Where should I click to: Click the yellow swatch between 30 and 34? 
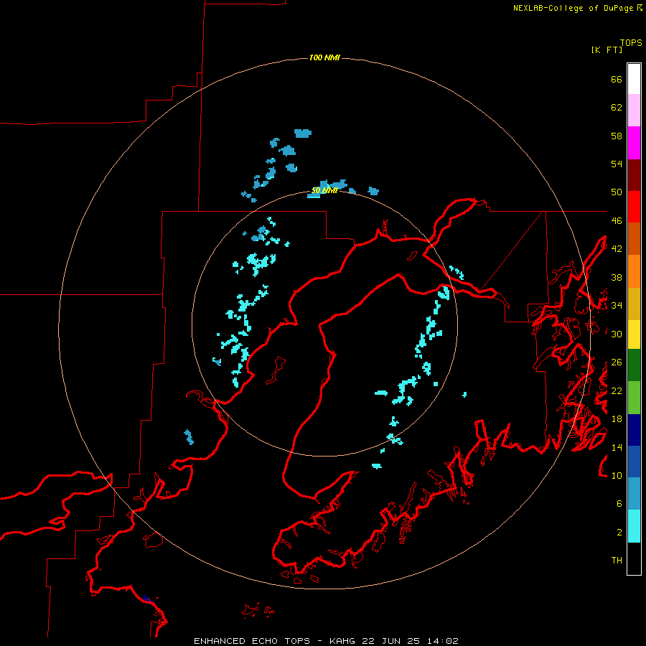(634, 334)
